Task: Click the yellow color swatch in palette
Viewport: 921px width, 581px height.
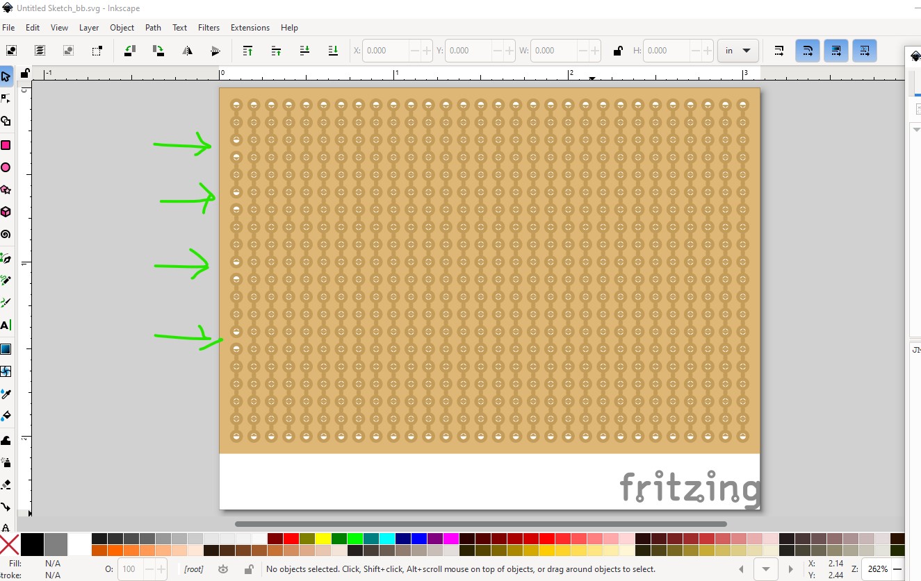Action: (323, 539)
